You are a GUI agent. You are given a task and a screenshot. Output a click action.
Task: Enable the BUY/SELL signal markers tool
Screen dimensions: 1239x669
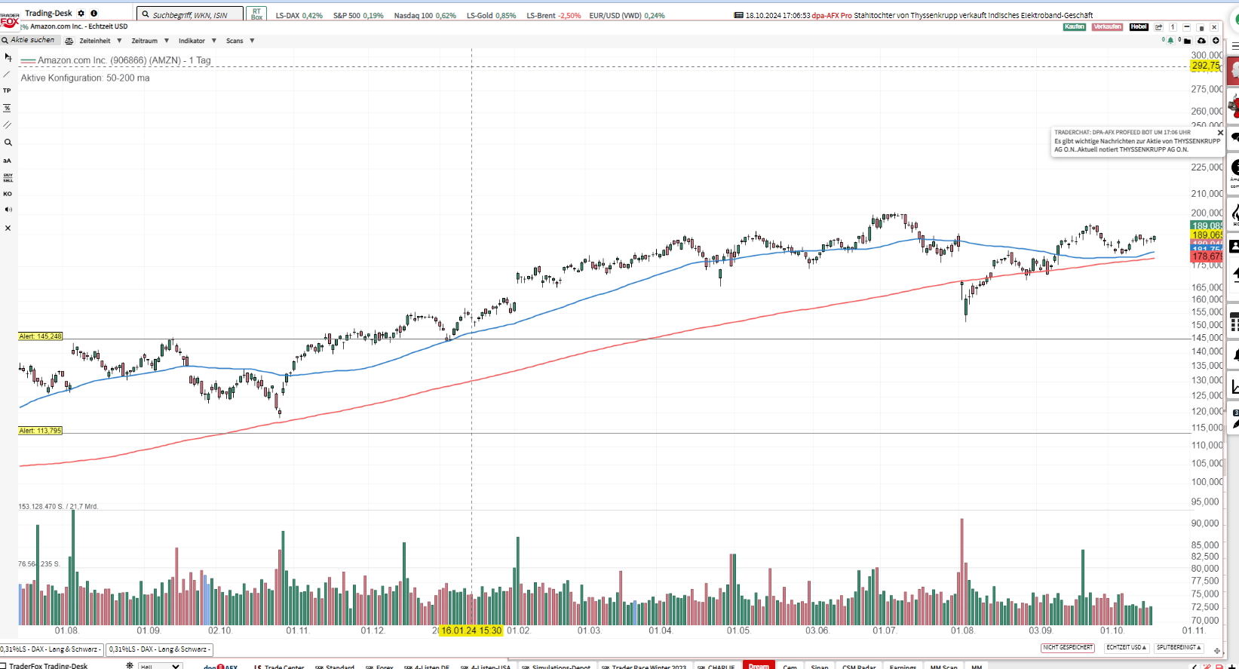pyautogui.click(x=7, y=176)
